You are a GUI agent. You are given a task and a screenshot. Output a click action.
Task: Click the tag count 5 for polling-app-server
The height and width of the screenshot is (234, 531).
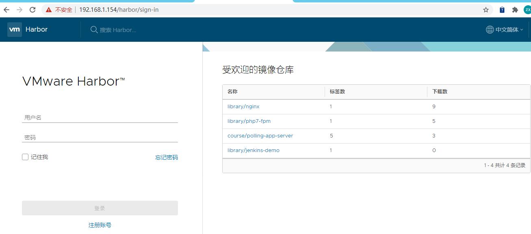pos(332,136)
